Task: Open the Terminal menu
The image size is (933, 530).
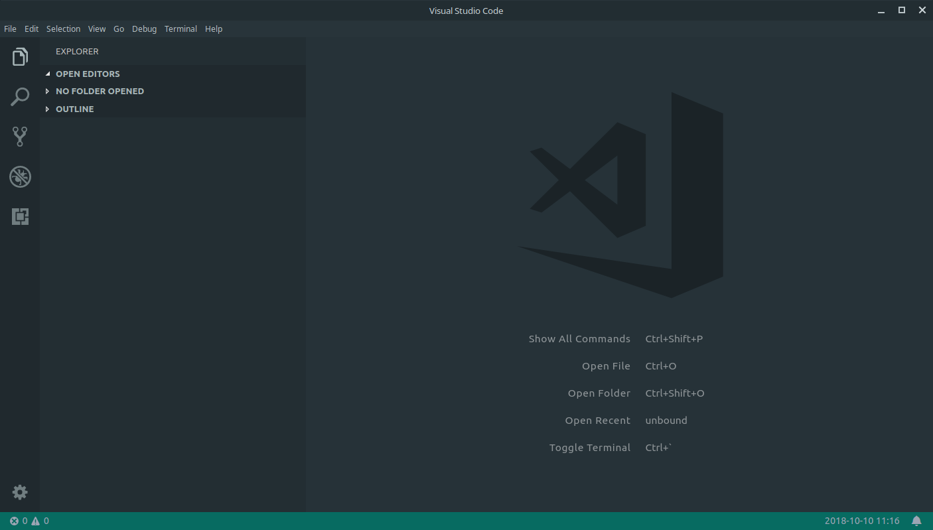Action: [x=181, y=29]
